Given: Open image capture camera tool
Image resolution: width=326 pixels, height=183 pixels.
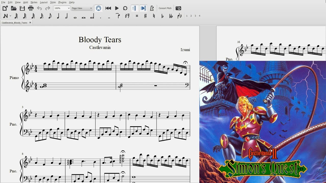Looking at the screenshot, I should [x=178, y=8].
